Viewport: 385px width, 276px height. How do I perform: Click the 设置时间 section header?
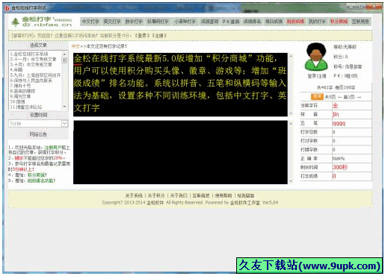pyautogui.click(x=38, y=115)
